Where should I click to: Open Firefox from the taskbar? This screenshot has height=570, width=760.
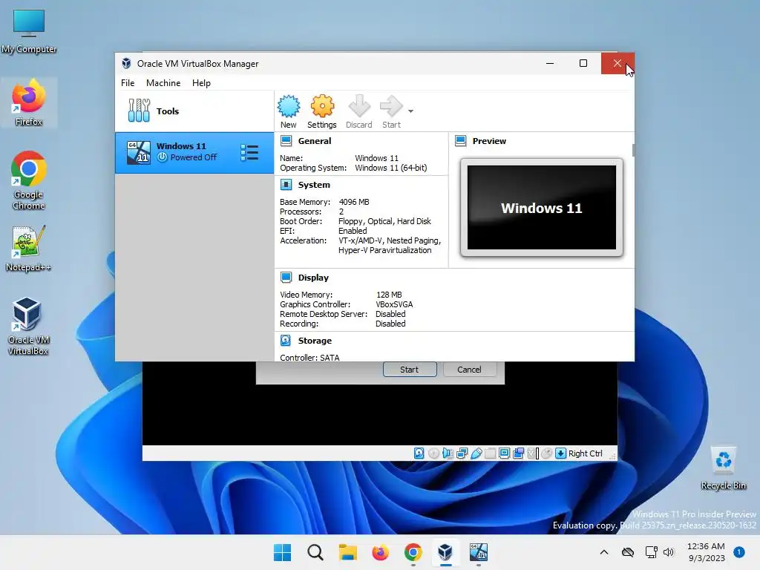pyautogui.click(x=381, y=552)
